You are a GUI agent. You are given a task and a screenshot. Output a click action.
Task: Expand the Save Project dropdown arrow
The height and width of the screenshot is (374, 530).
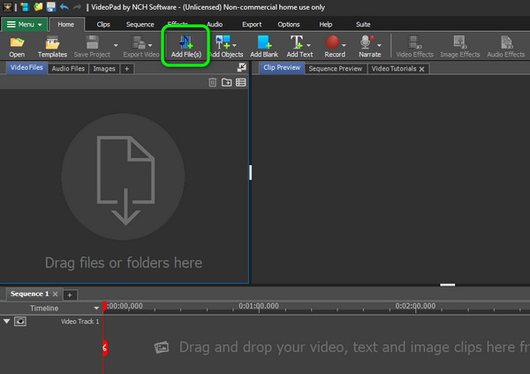click(116, 45)
